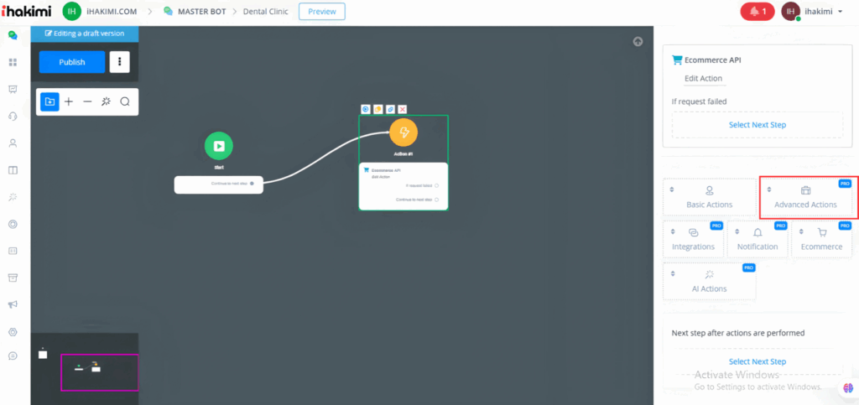Click the red delete X on Action #1
This screenshot has width=859, height=405.
[x=403, y=110]
